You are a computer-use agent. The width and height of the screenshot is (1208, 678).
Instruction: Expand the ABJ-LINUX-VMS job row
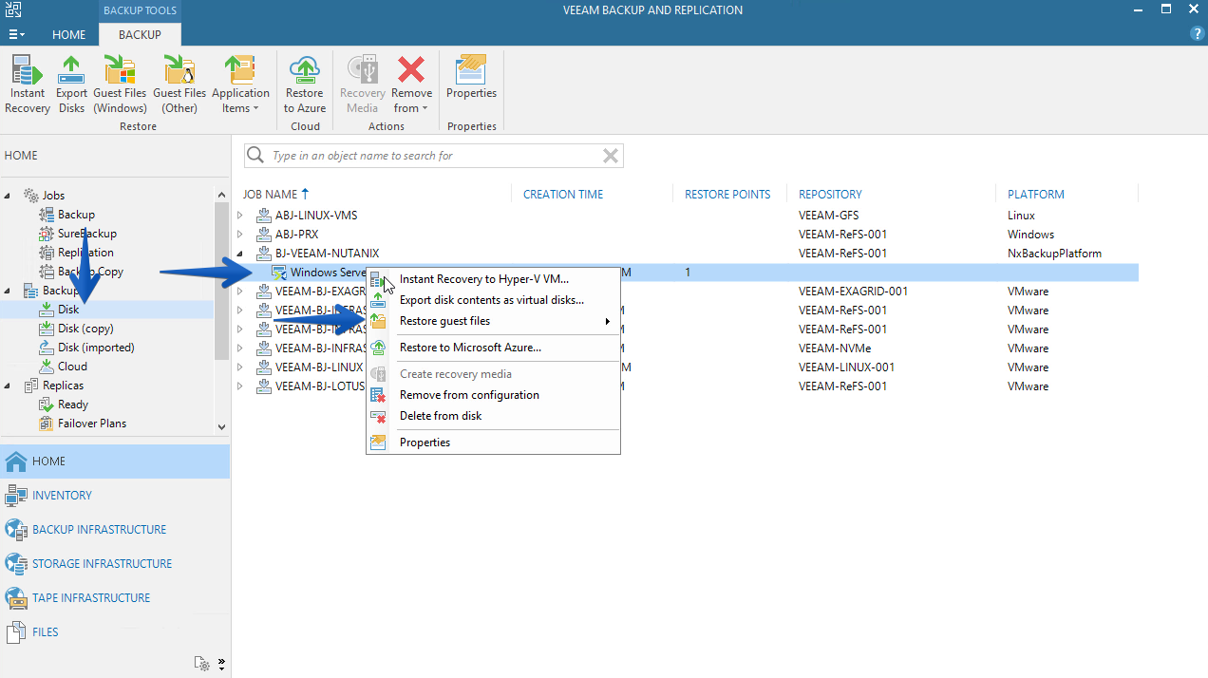[239, 216]
